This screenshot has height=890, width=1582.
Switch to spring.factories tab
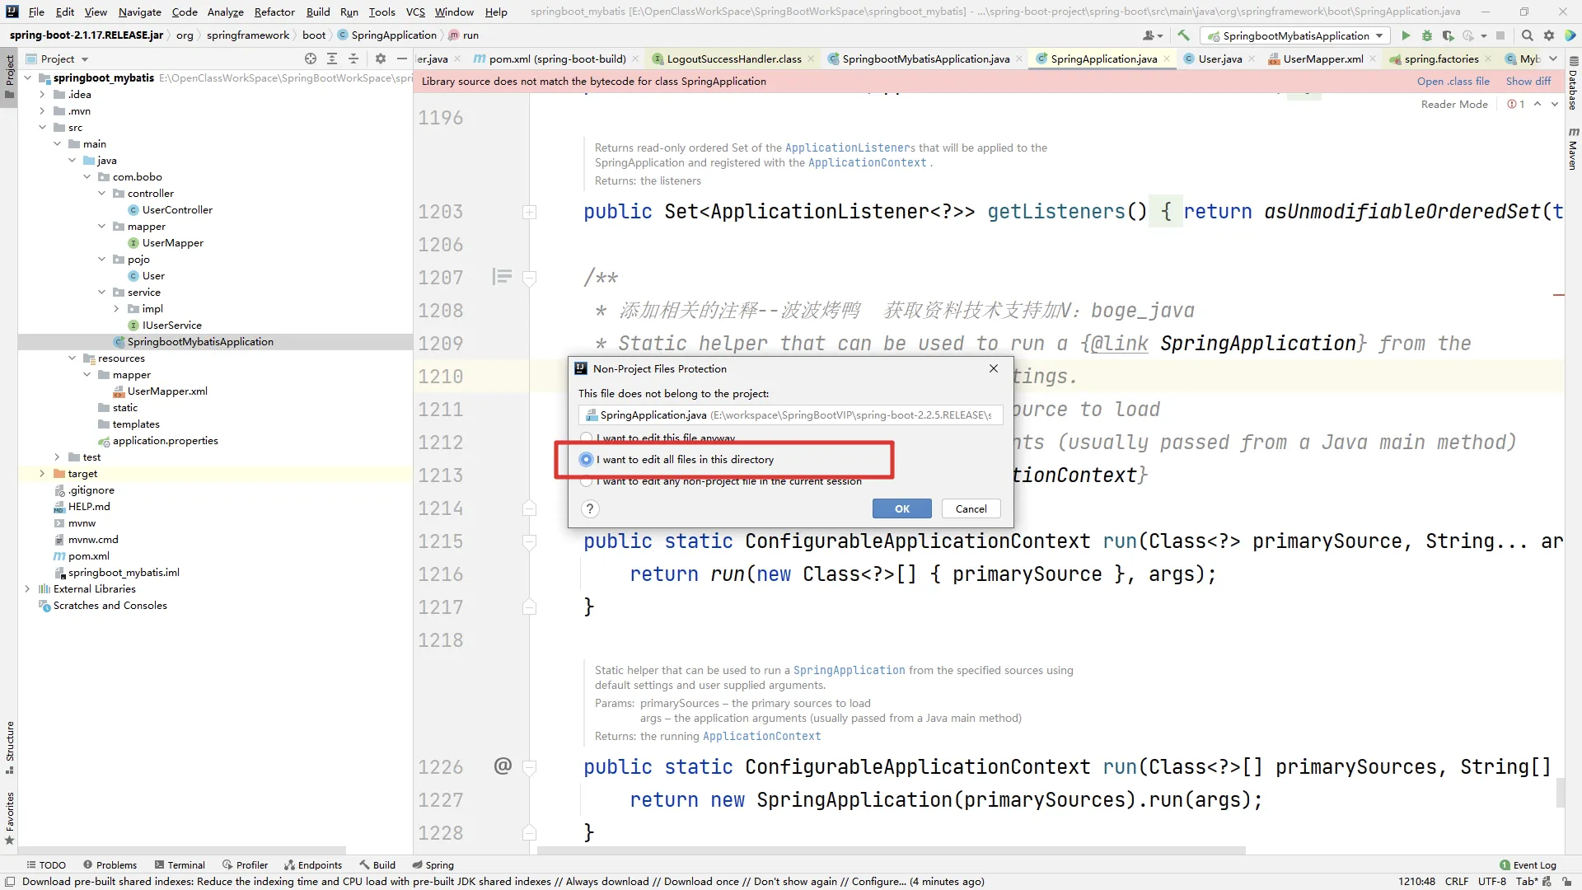click(1441, 59)
